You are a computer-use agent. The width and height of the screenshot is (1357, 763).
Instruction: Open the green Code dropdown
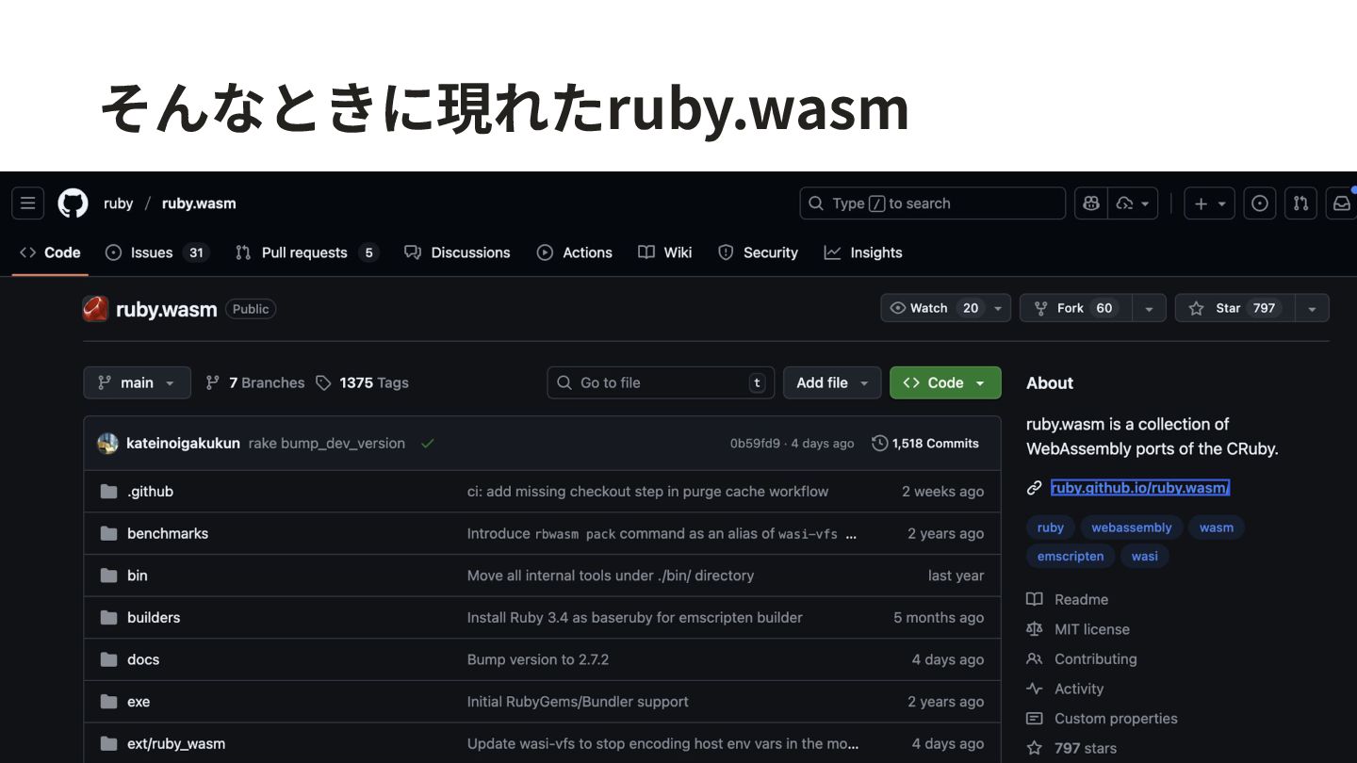[945, 382]
